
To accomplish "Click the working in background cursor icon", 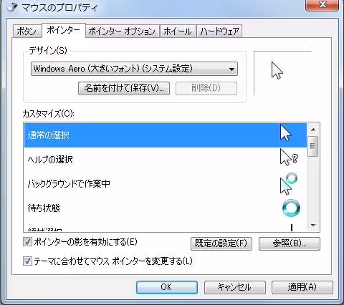I will click(x=289, y=184).
